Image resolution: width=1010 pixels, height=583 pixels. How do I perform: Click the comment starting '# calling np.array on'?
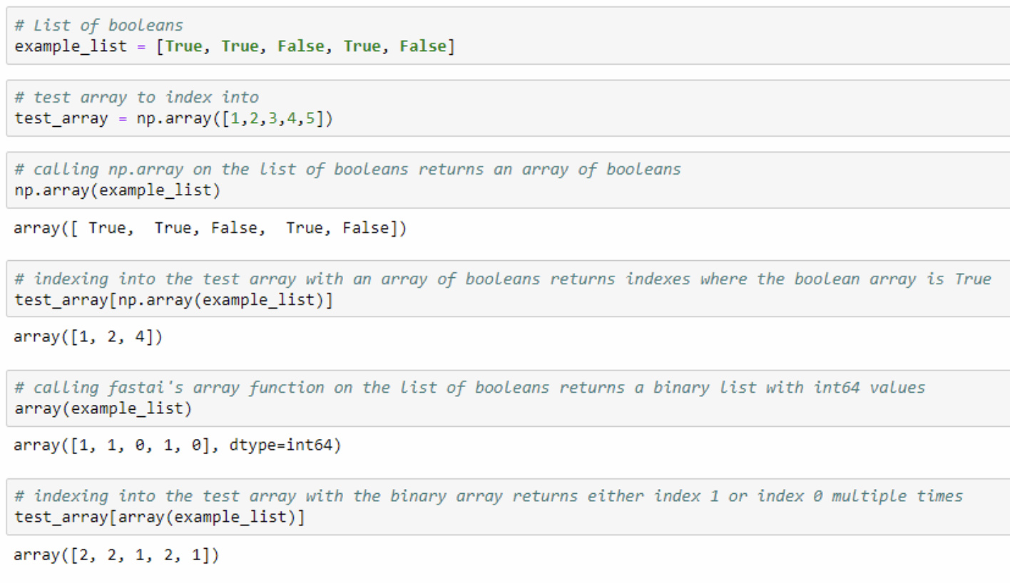click(347, 170)
